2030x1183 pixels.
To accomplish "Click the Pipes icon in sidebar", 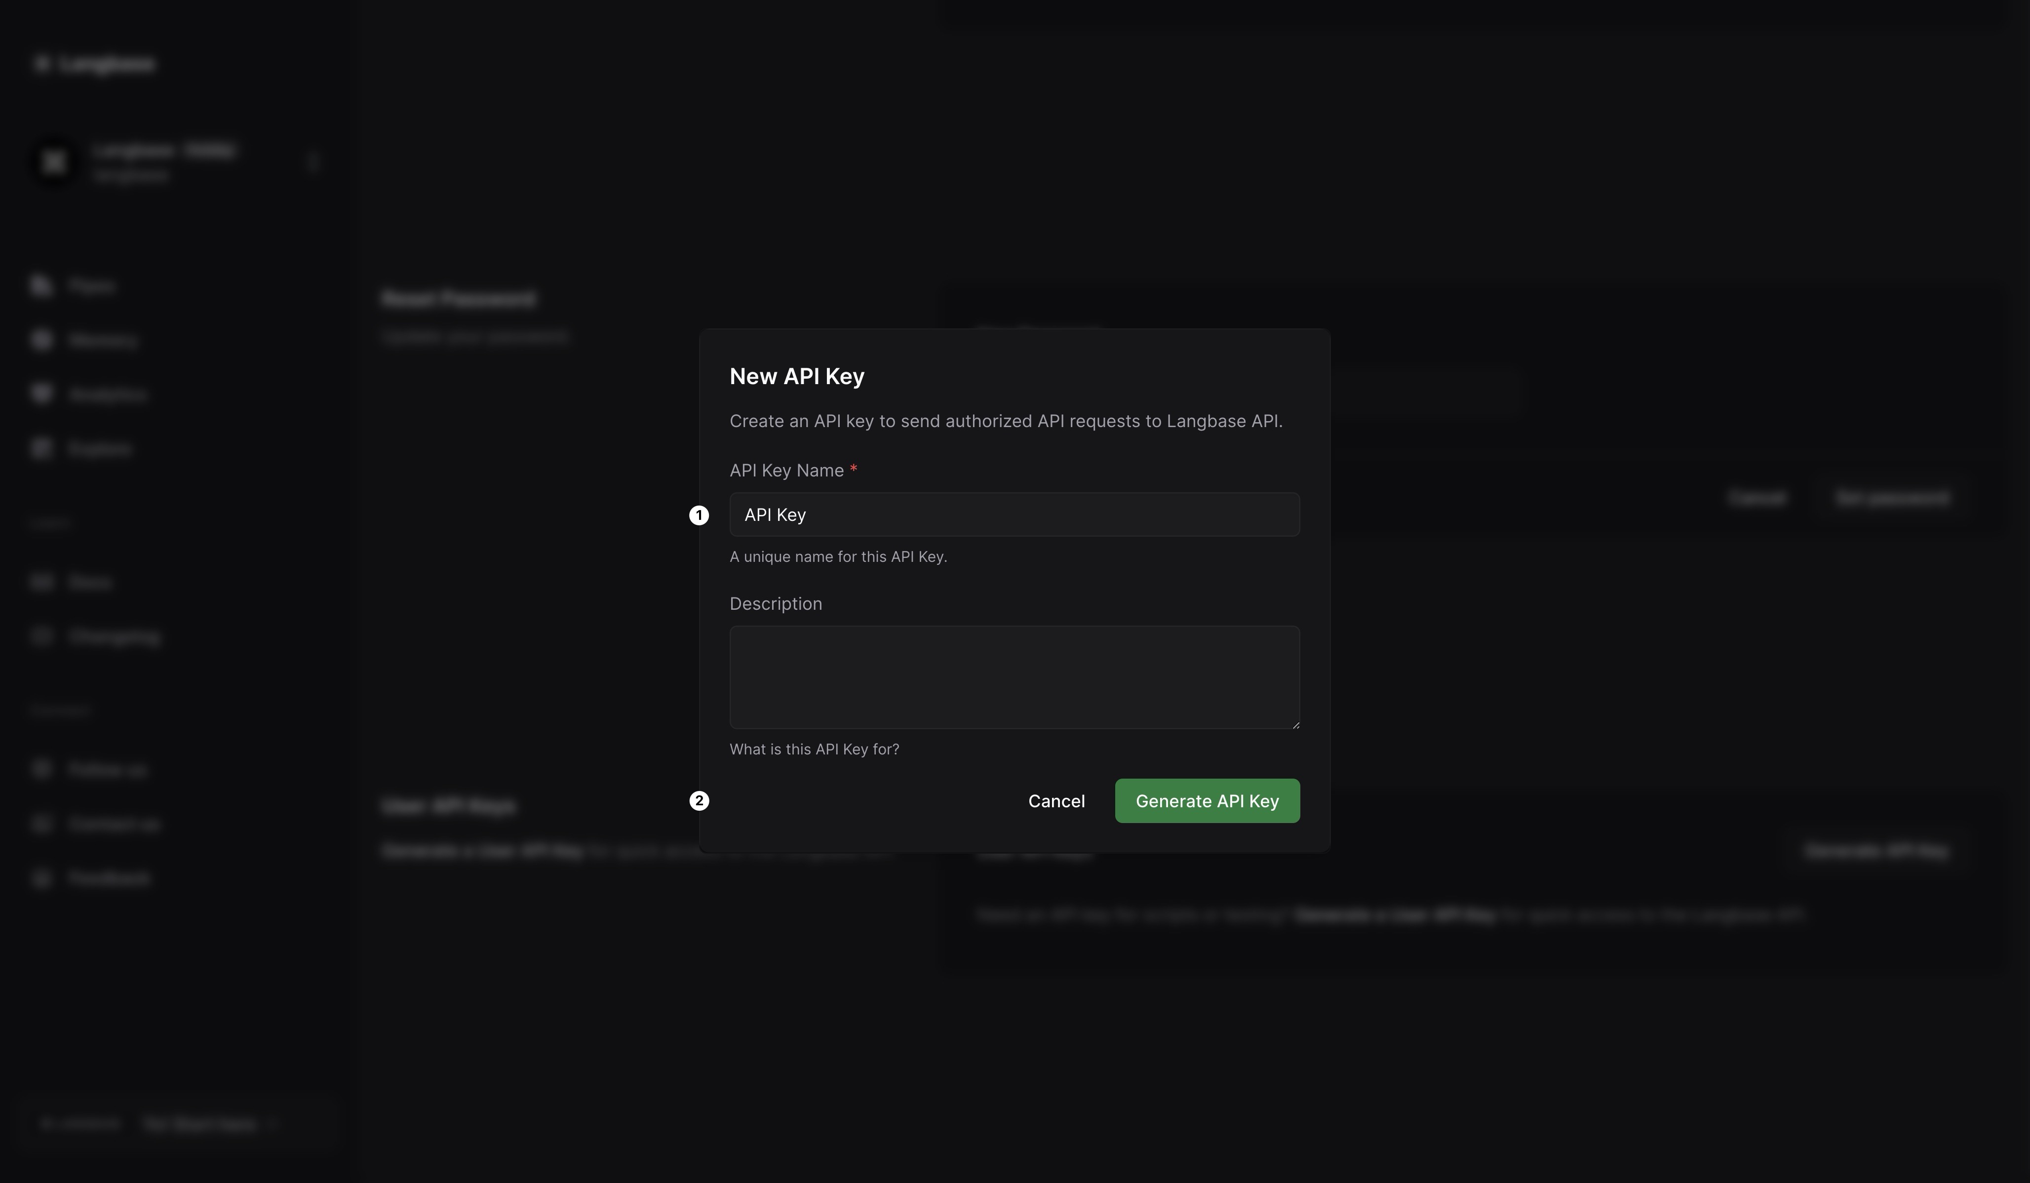I will tap(41, 285).
